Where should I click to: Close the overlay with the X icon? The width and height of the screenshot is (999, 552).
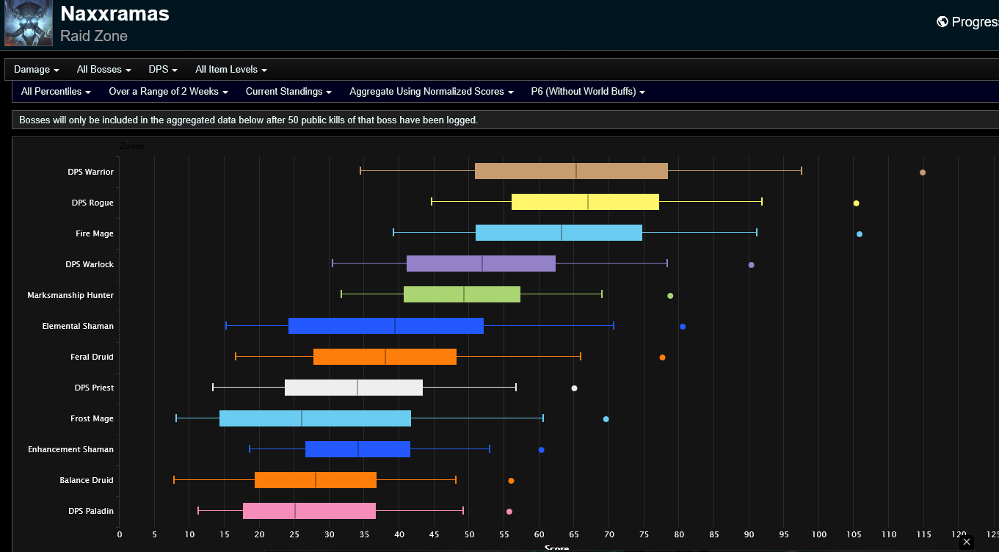click(967, 542)
